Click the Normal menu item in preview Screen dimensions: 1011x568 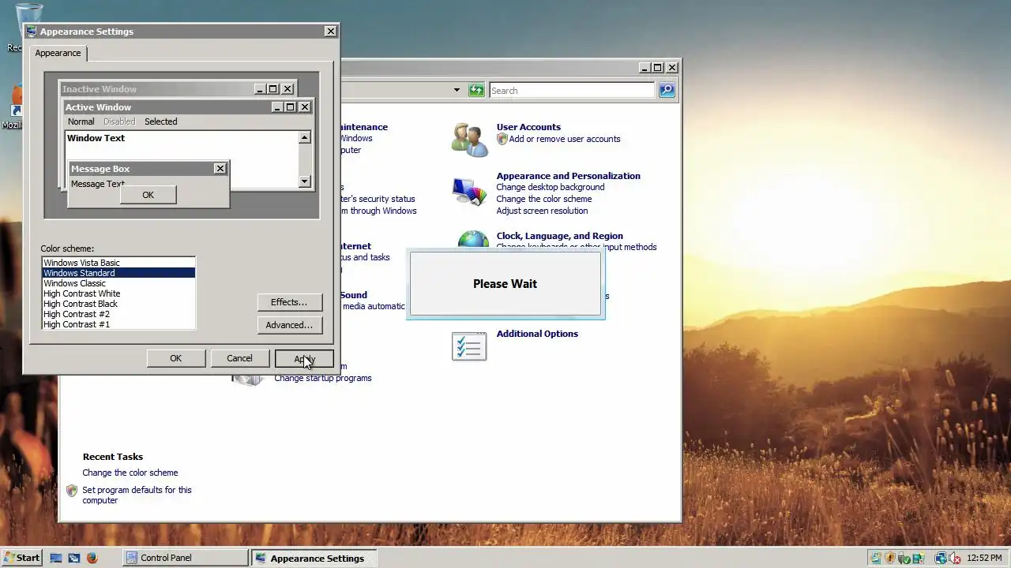(x=81, y=121)
